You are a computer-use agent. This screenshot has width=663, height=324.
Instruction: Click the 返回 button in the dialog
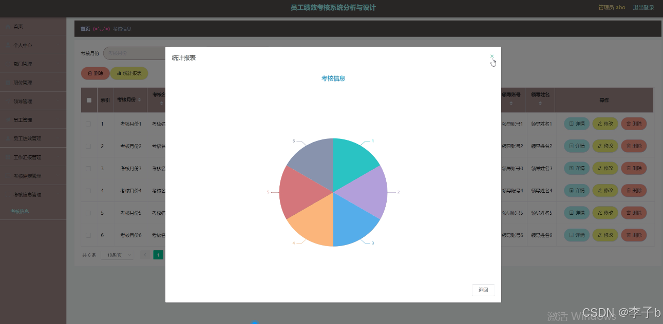coord(483,290)
